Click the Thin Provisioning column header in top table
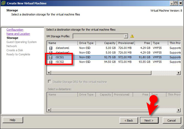Viewport: 184px width, 129px height. coord(175,43)
